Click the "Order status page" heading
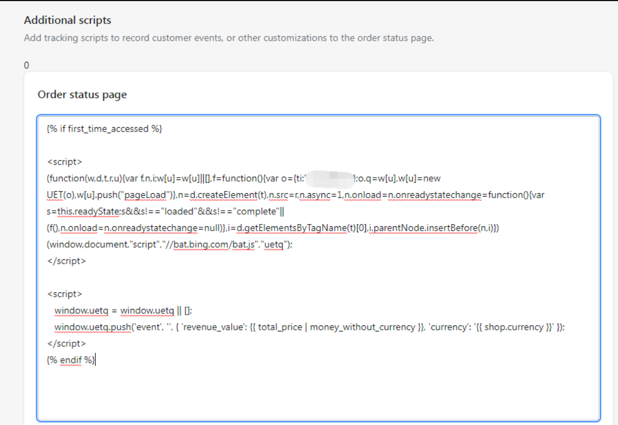Screen dimensions: 618x425 [82, 95]
